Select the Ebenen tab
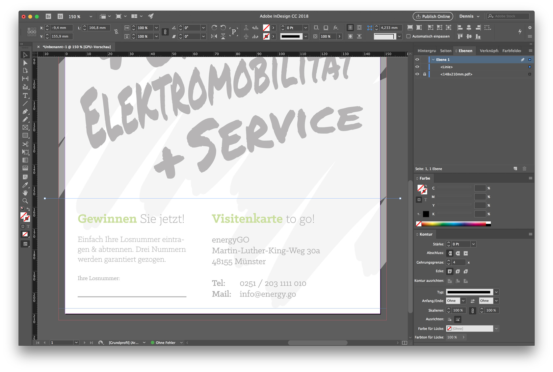 465,51
